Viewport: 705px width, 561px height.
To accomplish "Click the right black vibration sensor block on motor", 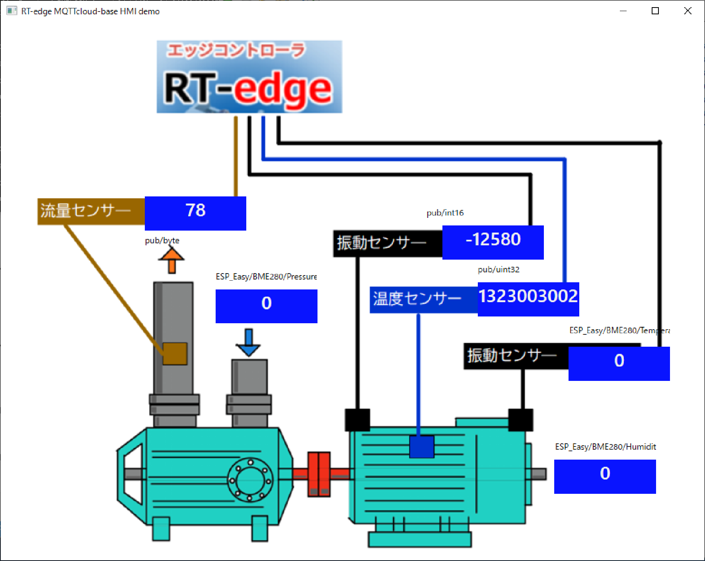I will [521, 420].
